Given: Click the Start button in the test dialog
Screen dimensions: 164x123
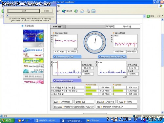Looking at the screenshot, I should click(24, 11).
